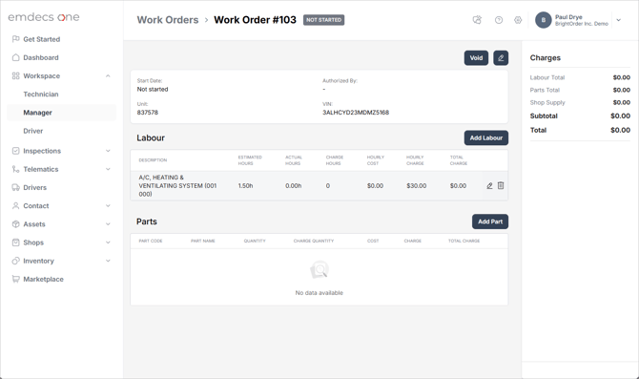Open the user account dropdown arrow
639x379 pixels.
(619, 20)
